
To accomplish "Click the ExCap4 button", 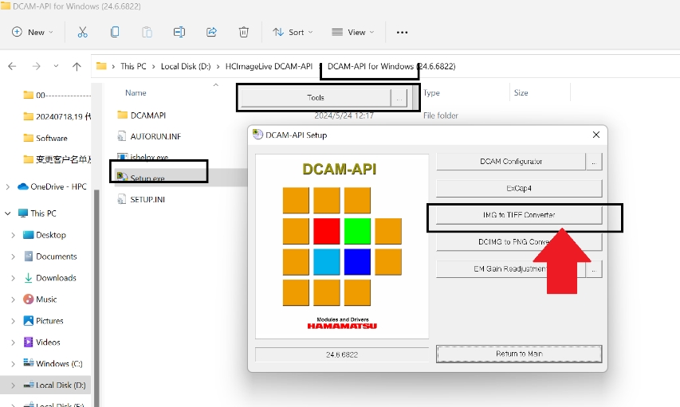I will coord(518,189).
